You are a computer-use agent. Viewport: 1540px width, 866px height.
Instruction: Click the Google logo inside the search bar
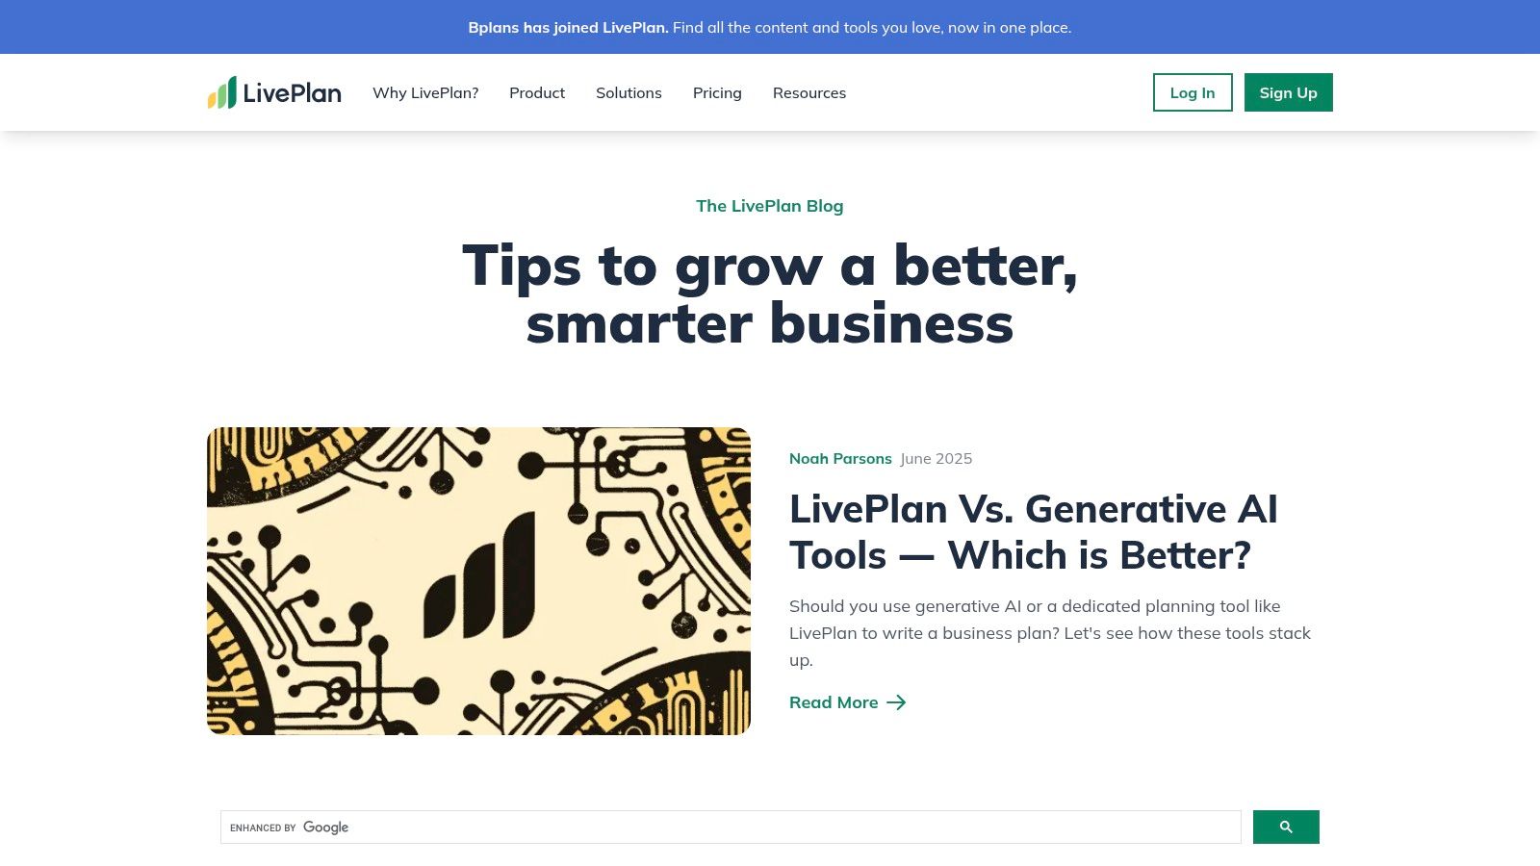click(325, 828)
